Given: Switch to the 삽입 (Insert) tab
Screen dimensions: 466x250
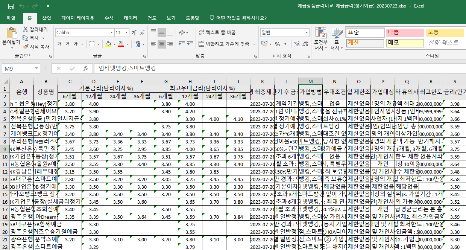Looking at the screenshot, I should [x=47, y=18].
